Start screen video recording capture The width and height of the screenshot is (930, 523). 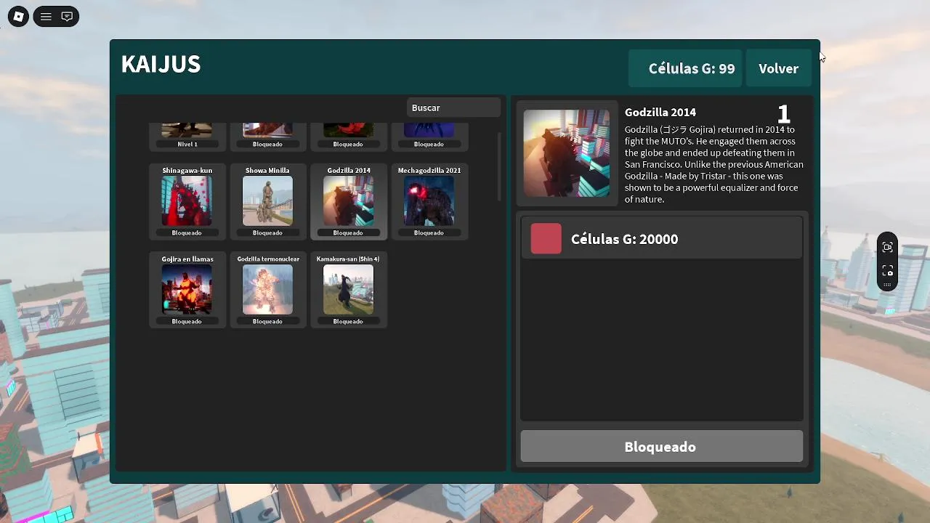point(887,247)
